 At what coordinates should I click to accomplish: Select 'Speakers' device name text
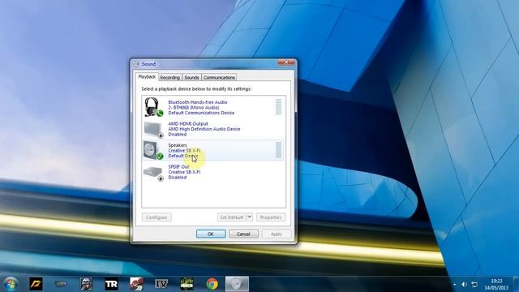(x=178, y=145)
